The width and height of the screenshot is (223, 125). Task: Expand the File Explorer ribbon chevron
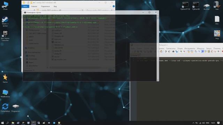coord(110,6)
